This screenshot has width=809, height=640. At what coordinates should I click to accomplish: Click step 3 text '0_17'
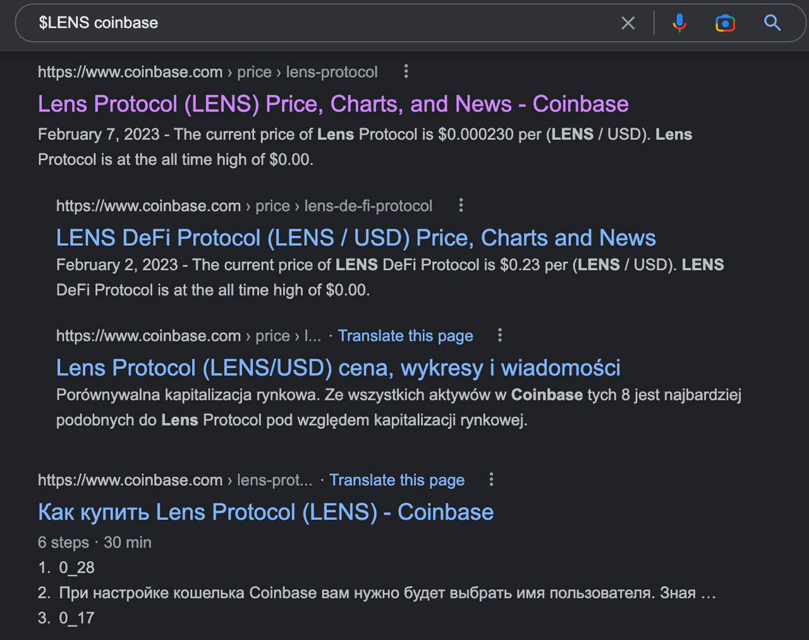pyautogui.click(x=76, y=618)
